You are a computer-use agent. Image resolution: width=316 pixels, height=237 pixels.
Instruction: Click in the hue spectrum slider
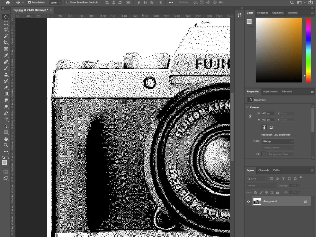[x=308, y=50]
